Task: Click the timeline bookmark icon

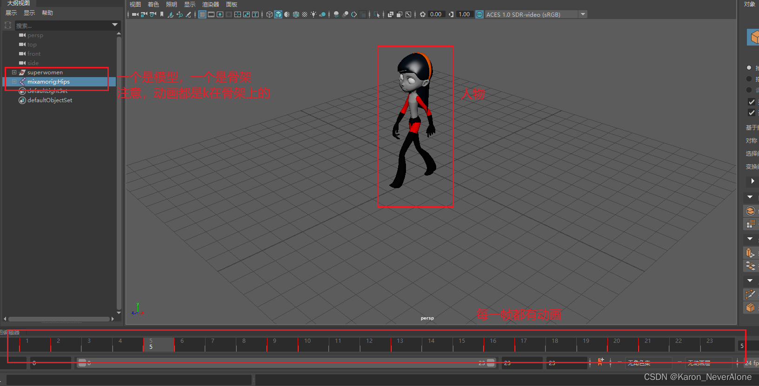Action: click(600, 362)
